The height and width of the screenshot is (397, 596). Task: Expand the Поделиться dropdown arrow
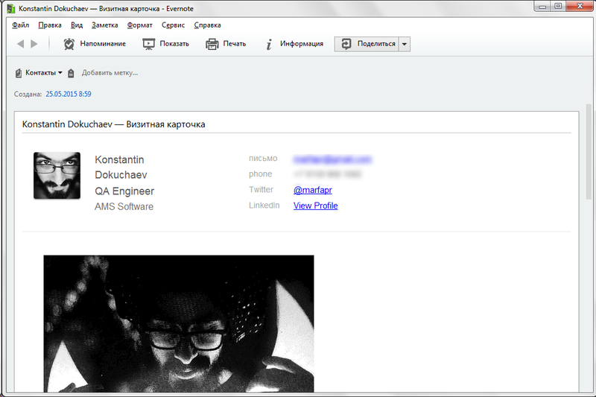(x=405, y=44)
